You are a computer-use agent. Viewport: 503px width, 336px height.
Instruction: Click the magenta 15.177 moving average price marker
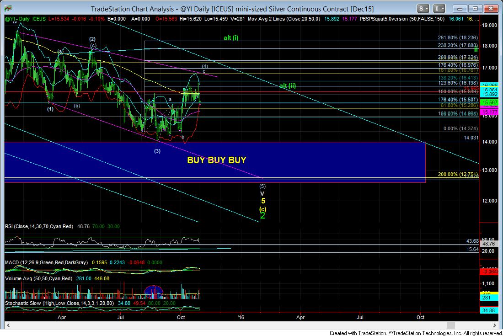(490, 112)
